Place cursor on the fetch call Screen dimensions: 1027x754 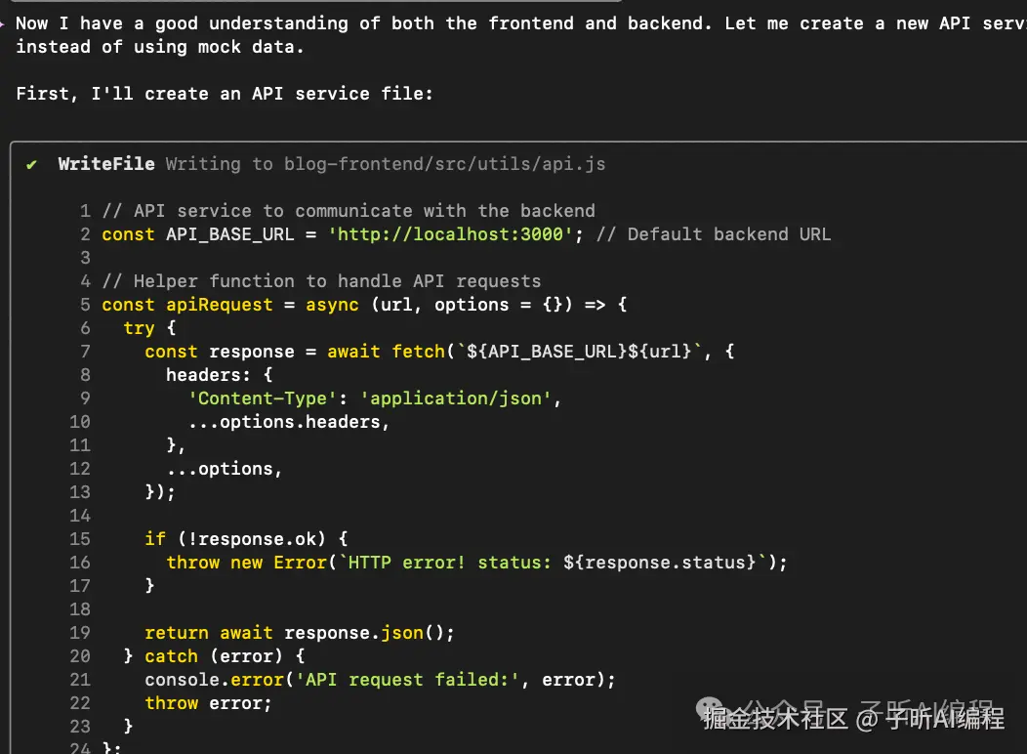pyautogui.click(x=418, y=352)
